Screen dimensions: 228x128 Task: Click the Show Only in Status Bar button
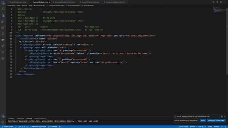pyautogui.click(x=216, y=121)
